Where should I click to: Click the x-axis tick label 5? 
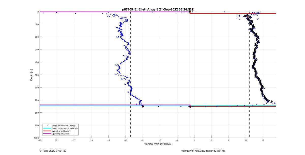[211, 140]
